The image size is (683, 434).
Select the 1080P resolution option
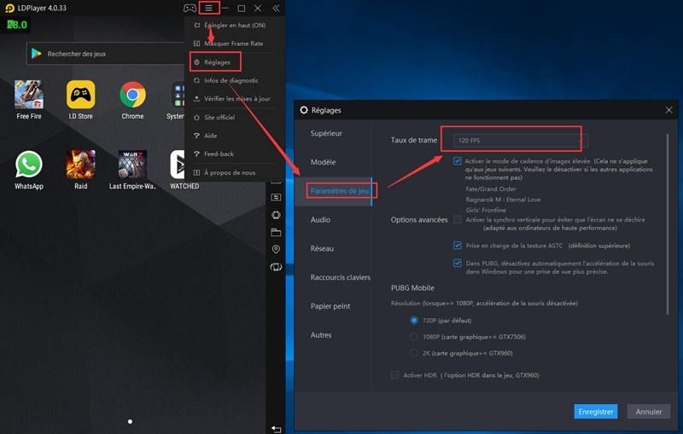coord(414,337)
